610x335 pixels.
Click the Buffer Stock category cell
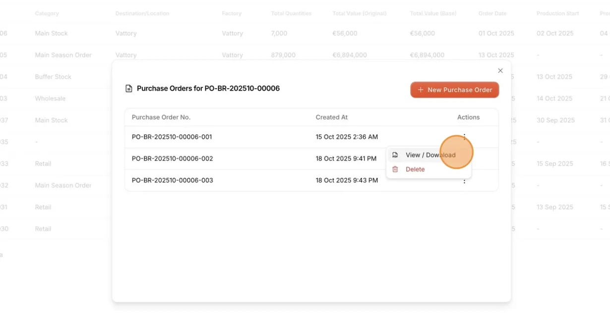pyautogui.click(x=53, y=77)
